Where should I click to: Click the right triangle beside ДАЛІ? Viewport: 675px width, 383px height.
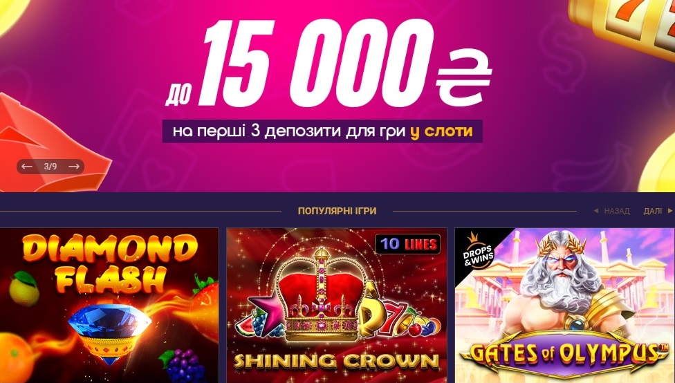click(670, 211)
